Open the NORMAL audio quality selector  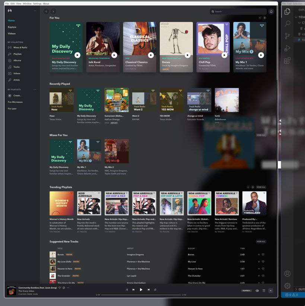pos(247,291)
